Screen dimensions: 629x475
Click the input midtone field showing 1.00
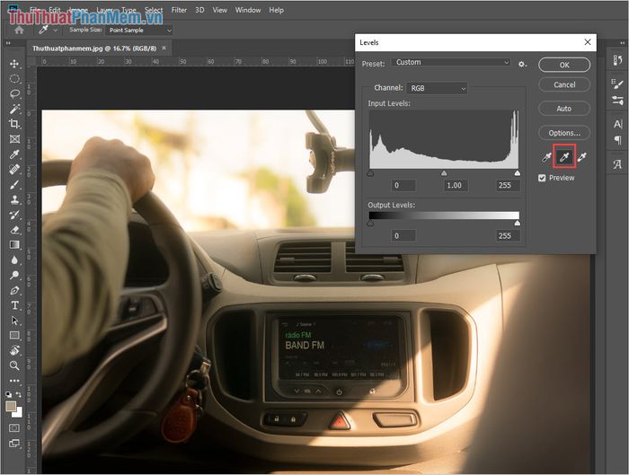[456, 185]
